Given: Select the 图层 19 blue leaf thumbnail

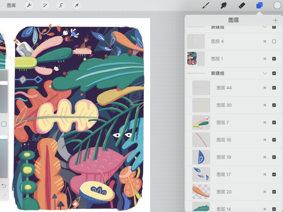Looking at the screenshot, I should (x=201, y=157).
